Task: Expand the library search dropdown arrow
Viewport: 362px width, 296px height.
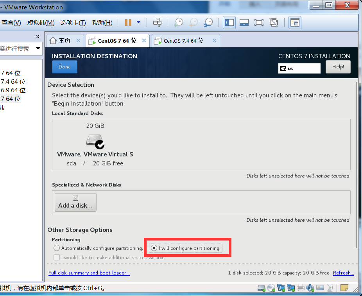Action: pos(38,48)
